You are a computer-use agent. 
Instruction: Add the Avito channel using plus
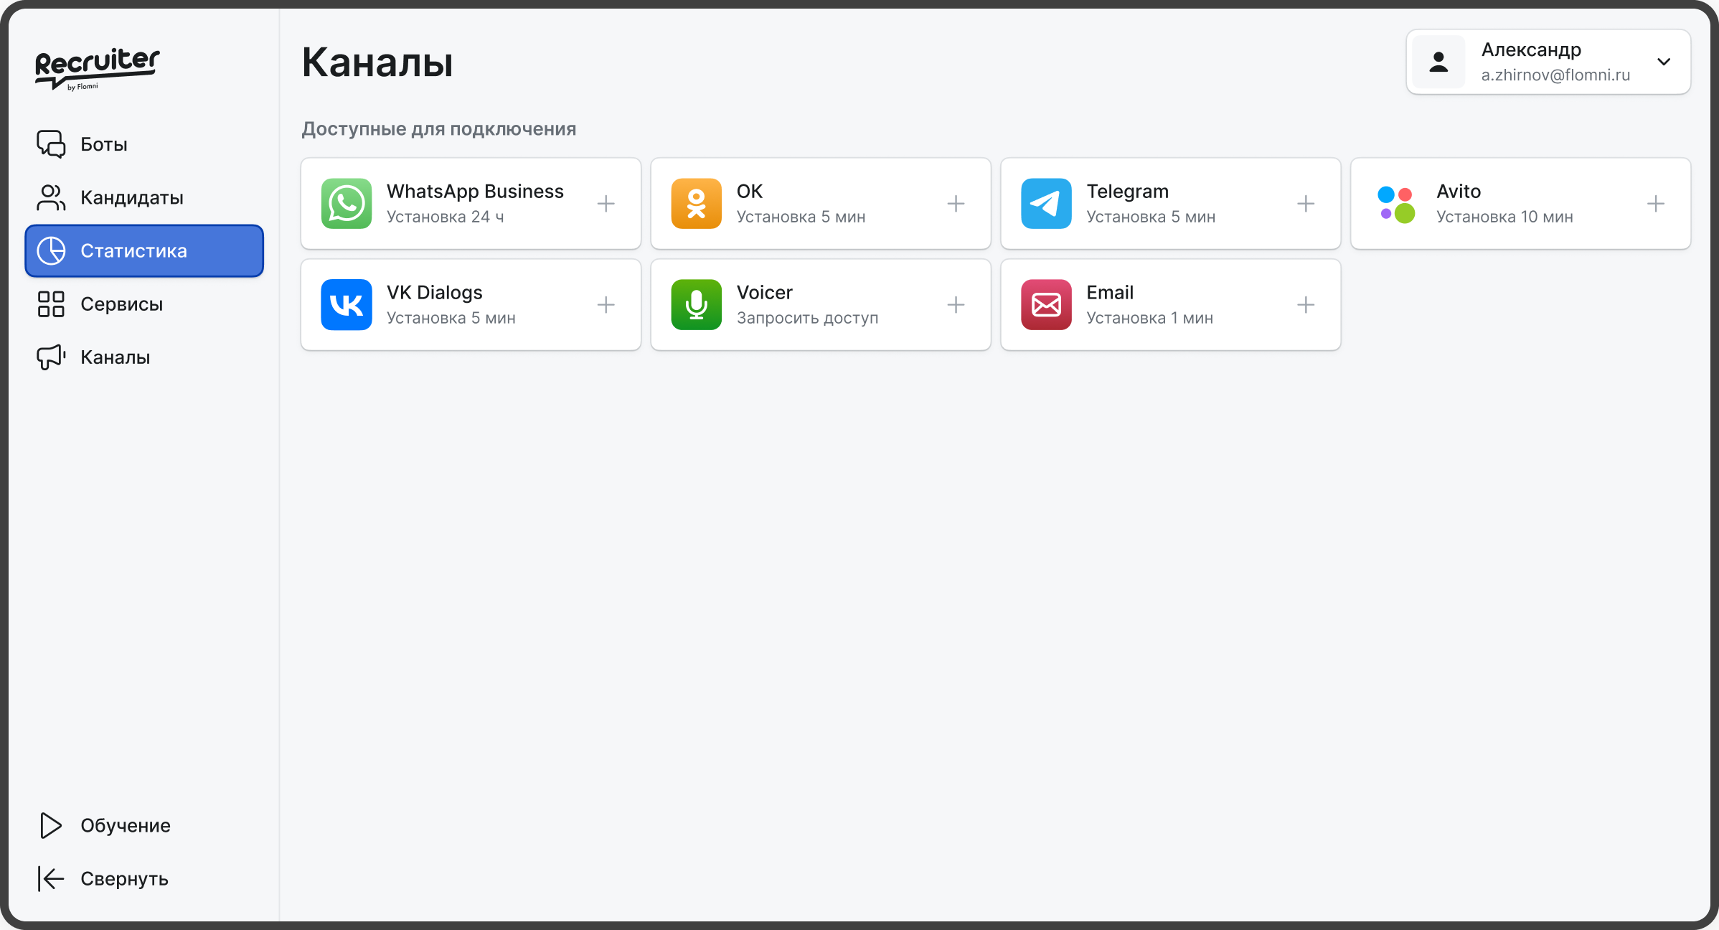pyautogui.click(x=1656, y=204)
